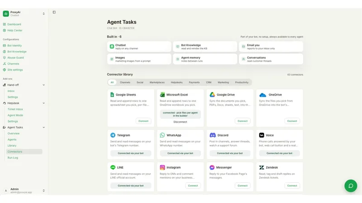Collapse the Agent Tasks section chevron
The height and width of the screenshot is (203, 362).
coord(43,127)
